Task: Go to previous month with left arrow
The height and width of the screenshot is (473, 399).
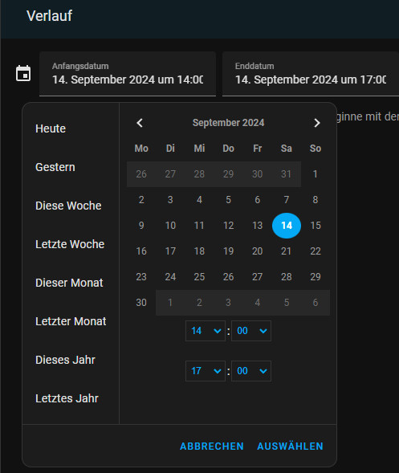Action: [x=140, y=123]
